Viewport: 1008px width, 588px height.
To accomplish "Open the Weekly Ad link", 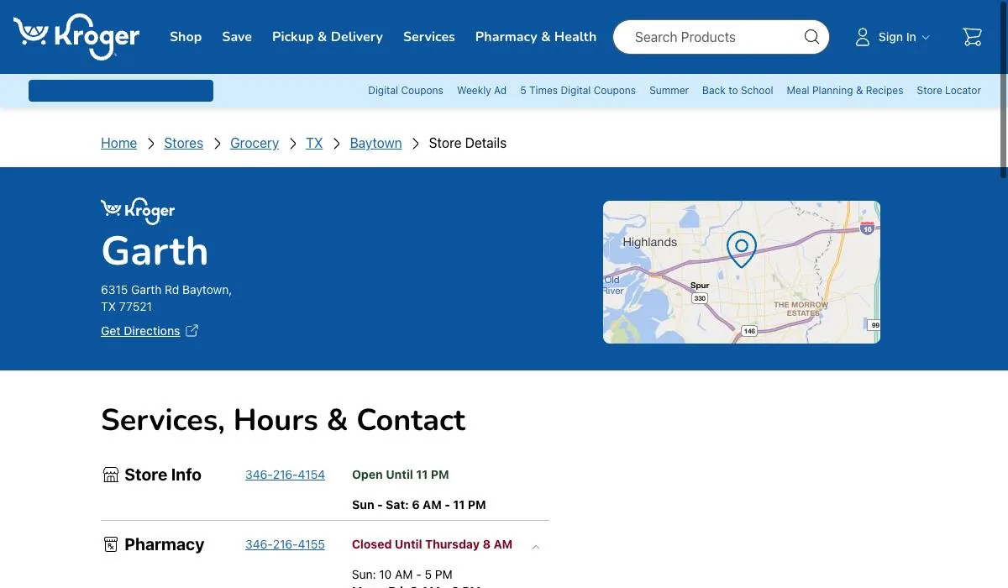I will 481,91.
